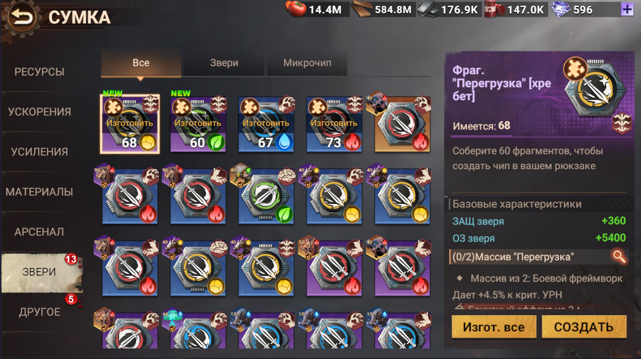This screenshot has width=641, height=359.
Task: Open the ДРУГОЕ category with 5 badge
Action: tap(40, 312)
